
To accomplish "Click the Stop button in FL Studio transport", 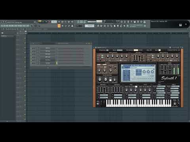I will (x=46, y=21).
